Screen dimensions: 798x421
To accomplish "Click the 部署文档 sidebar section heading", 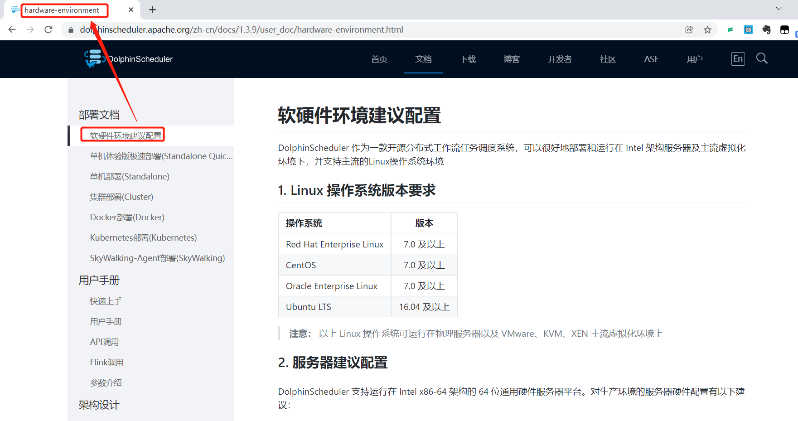I will [x=99, y=115].
